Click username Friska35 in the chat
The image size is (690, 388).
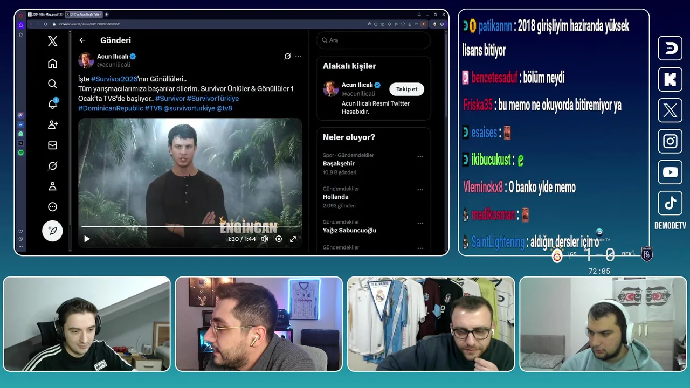478,105
